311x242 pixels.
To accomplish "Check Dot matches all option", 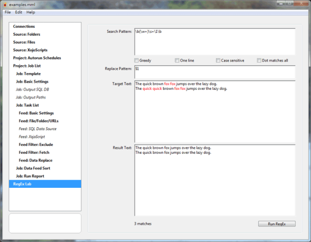I will (259, 60).
